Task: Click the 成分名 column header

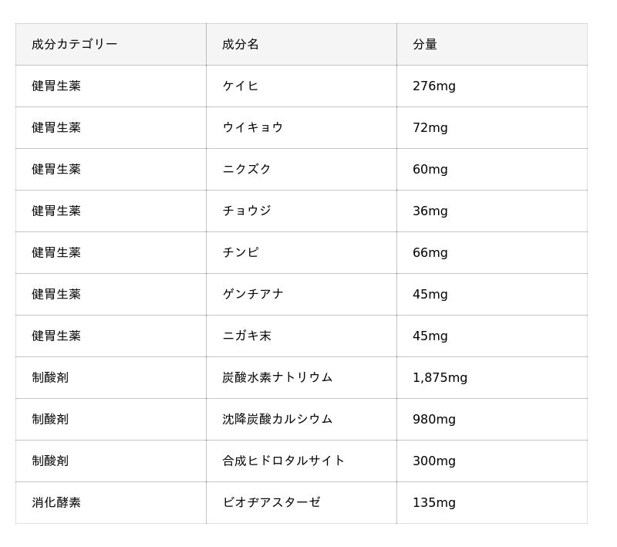Action: click(x=241, y=45)
